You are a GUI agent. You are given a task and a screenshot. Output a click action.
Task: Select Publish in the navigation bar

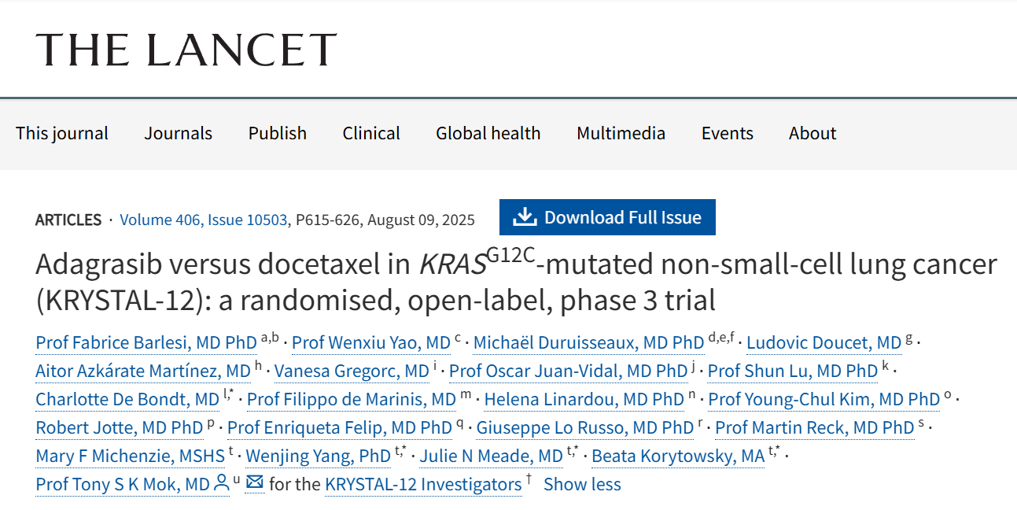277,133
